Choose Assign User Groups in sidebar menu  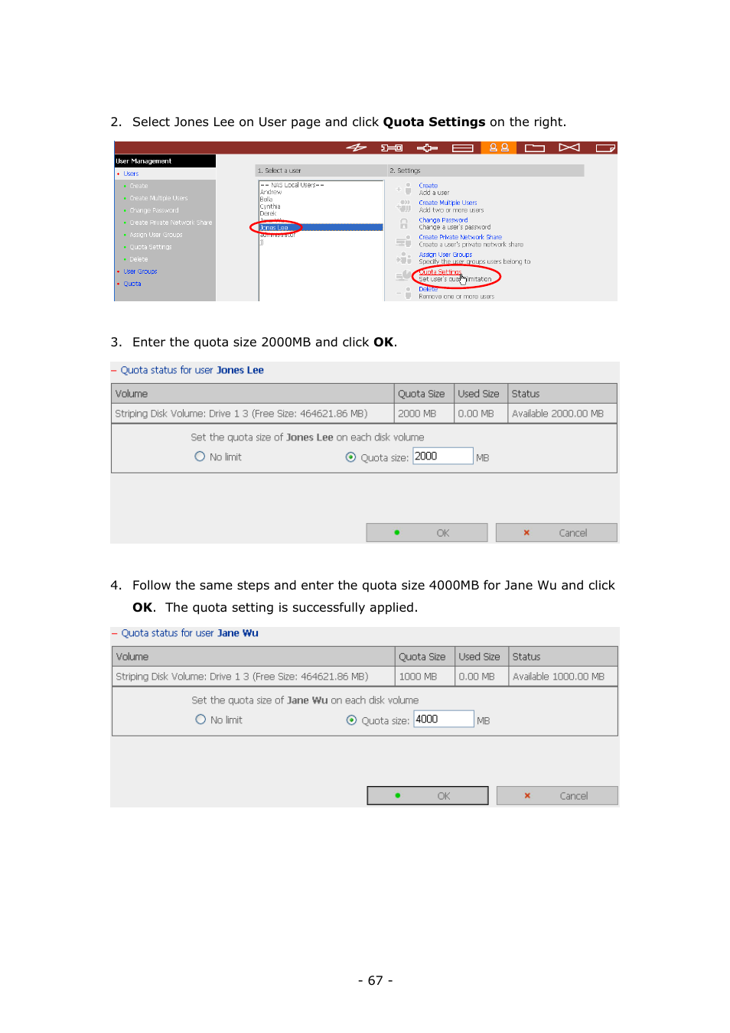tap(156, 235)
